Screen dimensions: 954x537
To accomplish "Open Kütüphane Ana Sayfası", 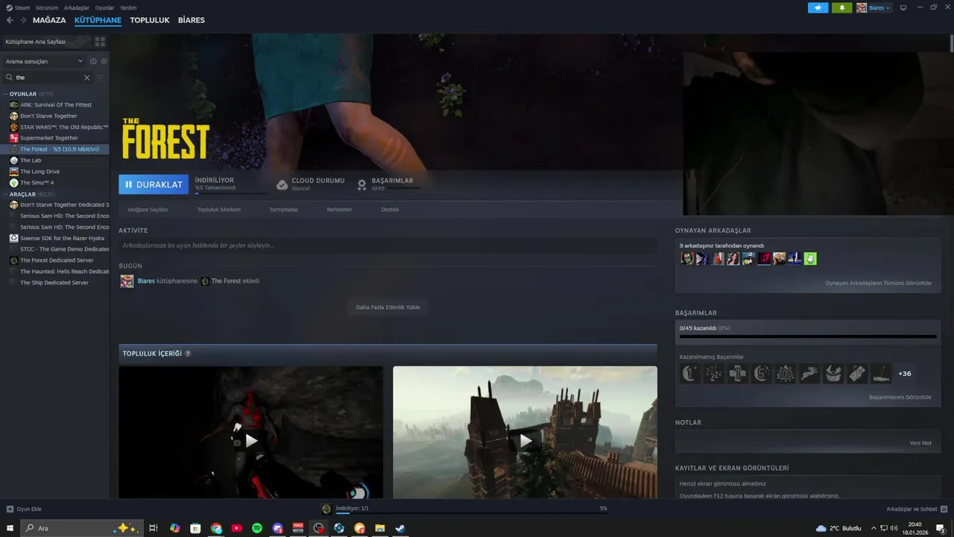I will coord(46,42).
